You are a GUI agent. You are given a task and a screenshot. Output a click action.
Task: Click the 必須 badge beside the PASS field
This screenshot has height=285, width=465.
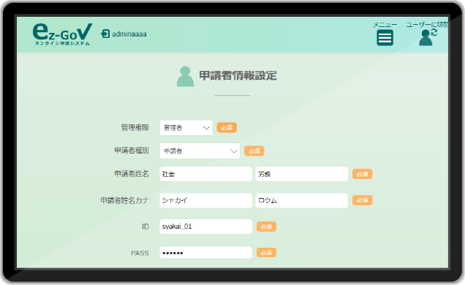click(266, 252)
